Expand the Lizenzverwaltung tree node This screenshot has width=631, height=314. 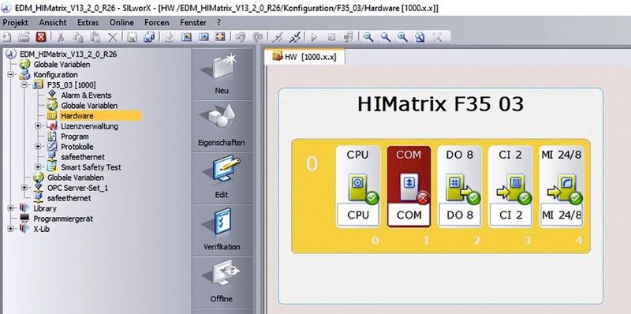(38, 126)
